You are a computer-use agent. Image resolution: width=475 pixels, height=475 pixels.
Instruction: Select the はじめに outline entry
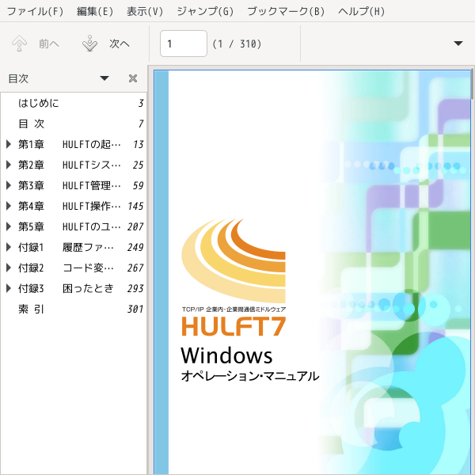pyautogui.click(x=39, y=103)
